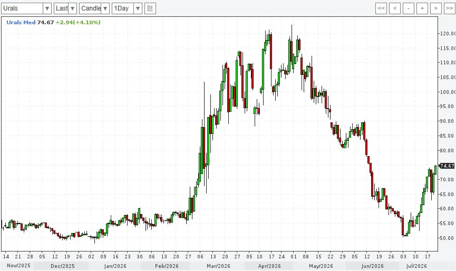Viewport: 456px width, 271px height.
Task: Jump to latest data with >> button
Action: click(449, 8)
